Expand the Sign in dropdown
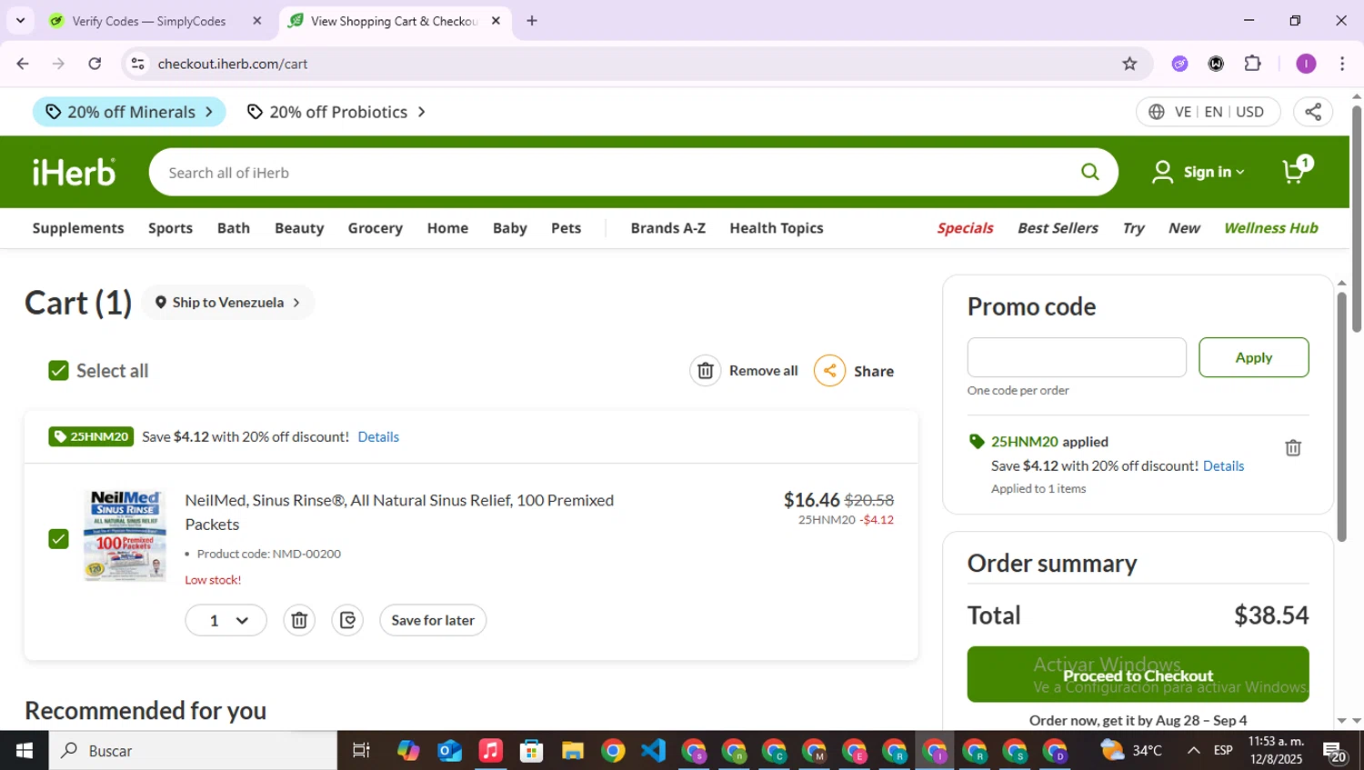This screenshot has height=770, width=1364. [x=1199, y=172]
